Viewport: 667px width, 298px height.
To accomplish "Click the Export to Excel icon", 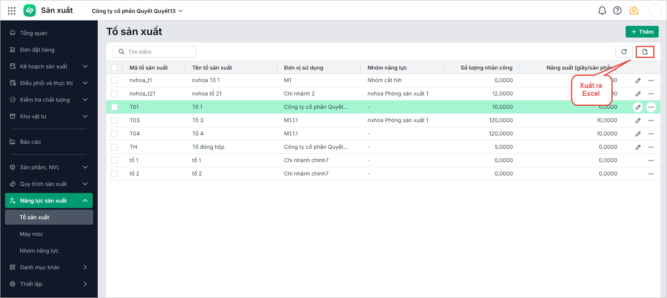I will coord(645,52).
